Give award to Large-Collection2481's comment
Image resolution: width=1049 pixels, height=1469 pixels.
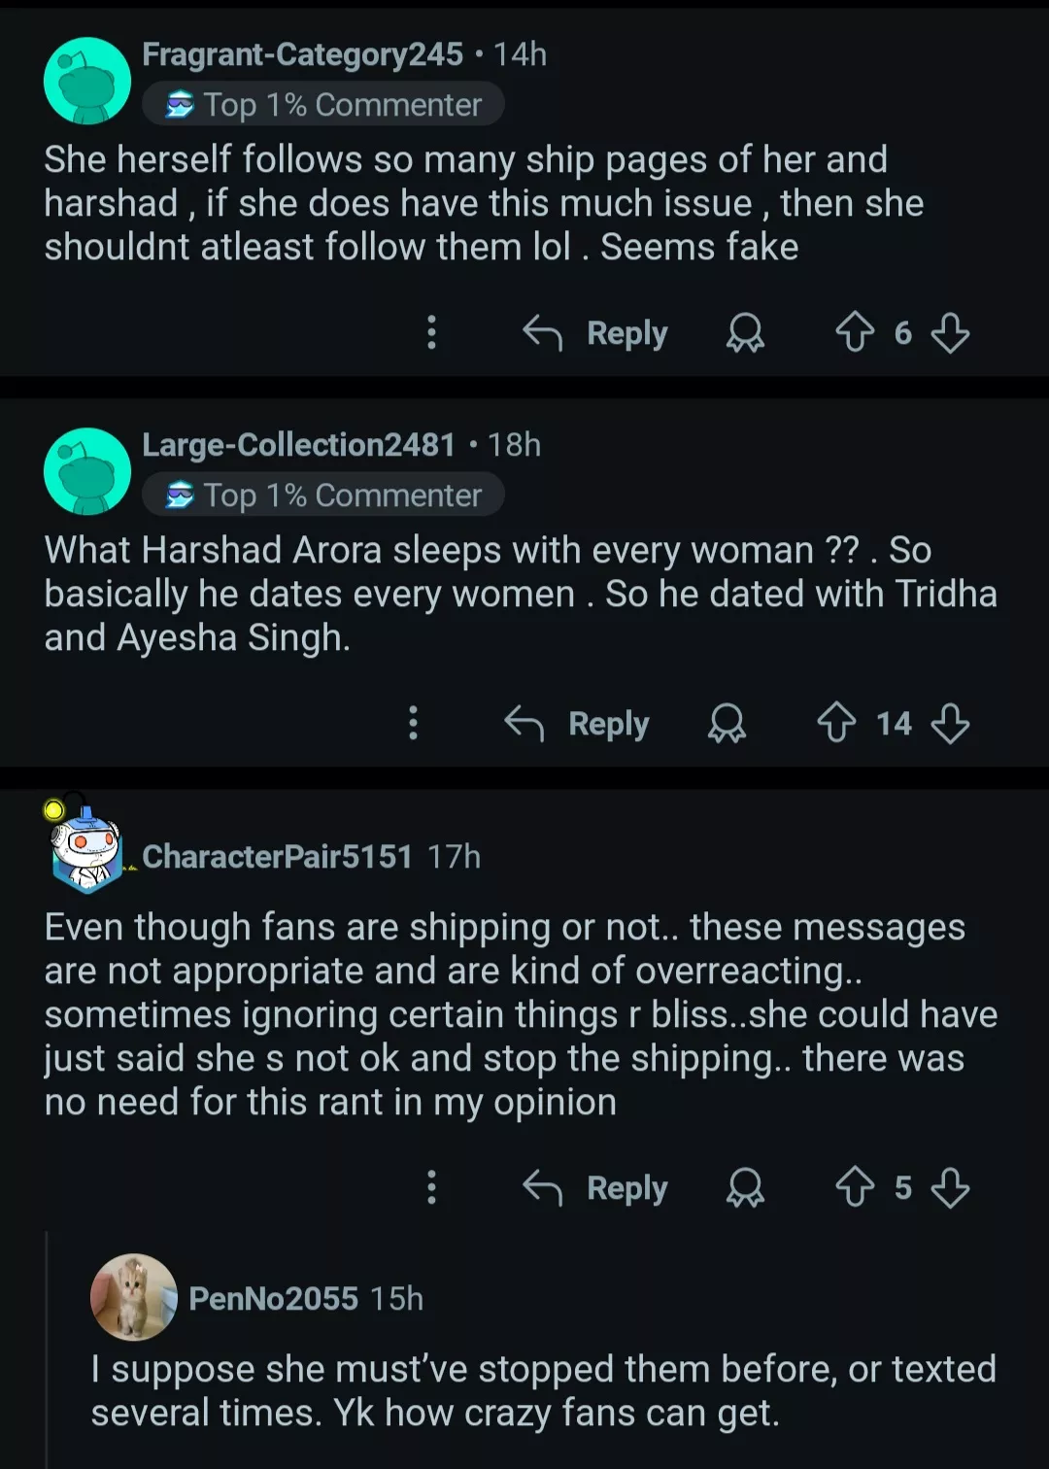coord(727,724)
